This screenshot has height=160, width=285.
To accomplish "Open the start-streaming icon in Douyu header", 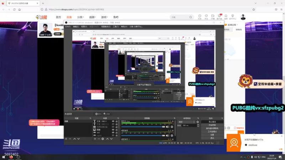I will point(213,16).
